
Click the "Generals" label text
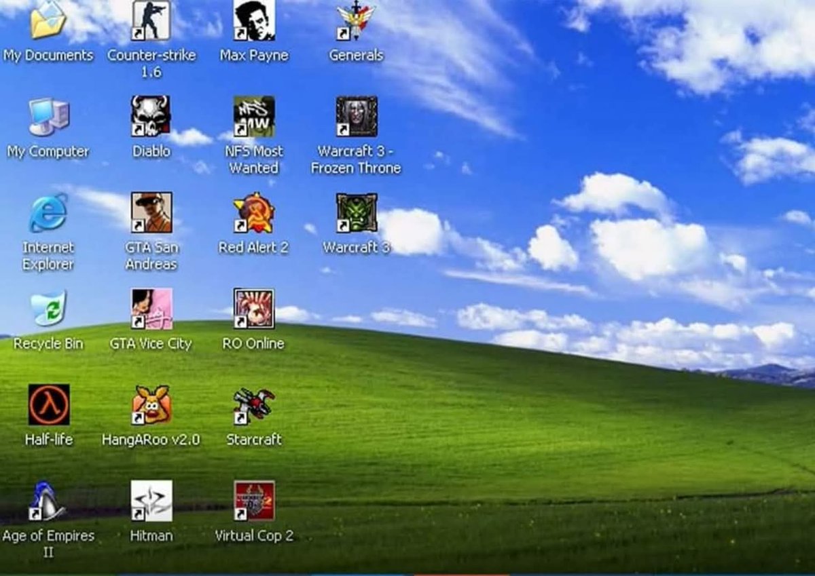[356, 56]
